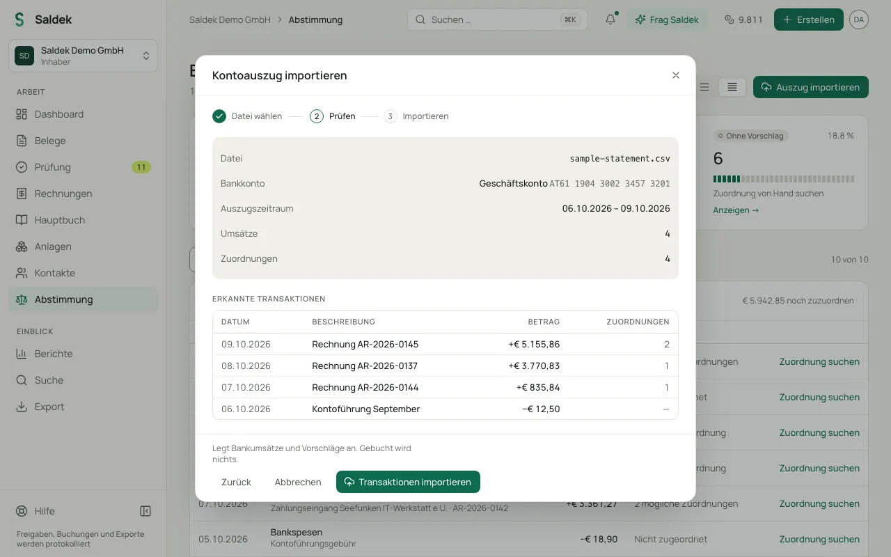Select the Rechnung AR-2026-0137 transaction description
The height and width of the screenshot is (557, 891).
pos(365,366)
